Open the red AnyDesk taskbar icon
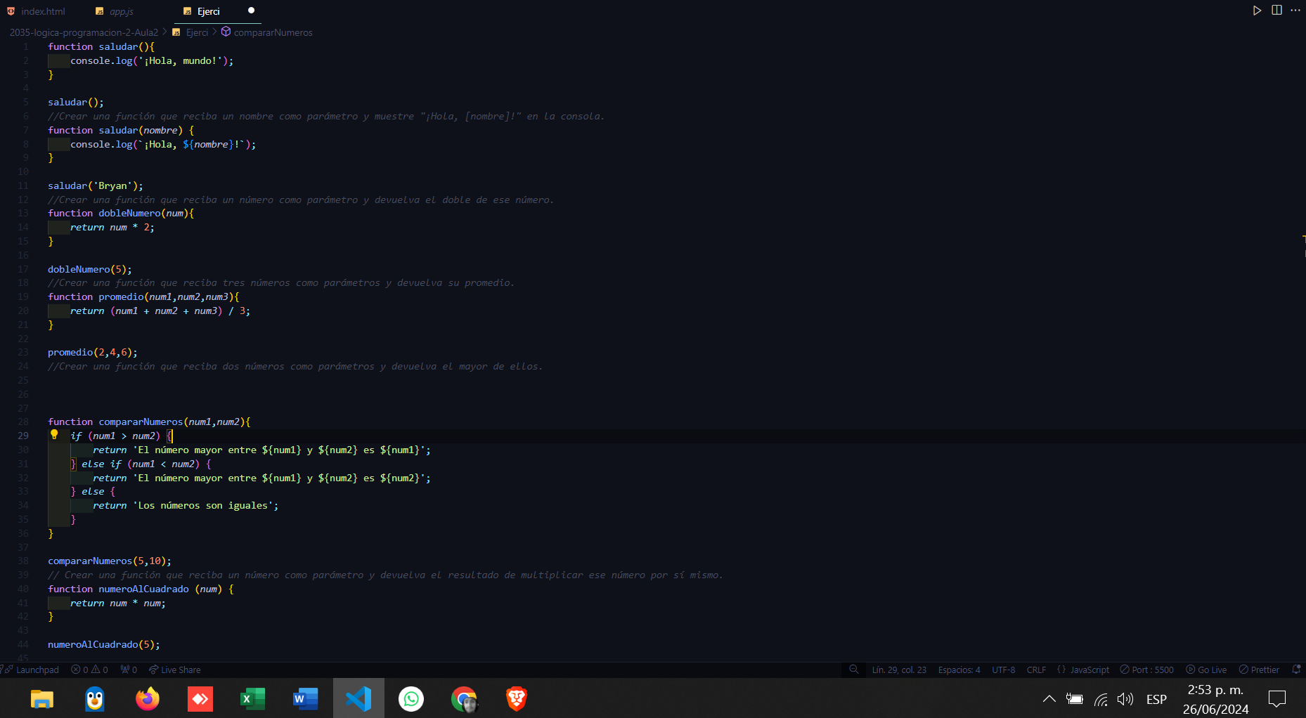Screen dimensions: 1306x718 [200, 698]
